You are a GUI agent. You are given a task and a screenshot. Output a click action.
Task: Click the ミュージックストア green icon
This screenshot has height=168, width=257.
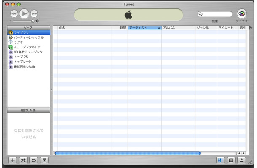[11, 47]
